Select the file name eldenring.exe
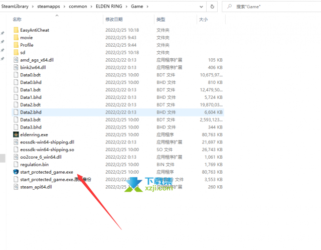The width and height of the screenshot is (321, 250). 34,135
